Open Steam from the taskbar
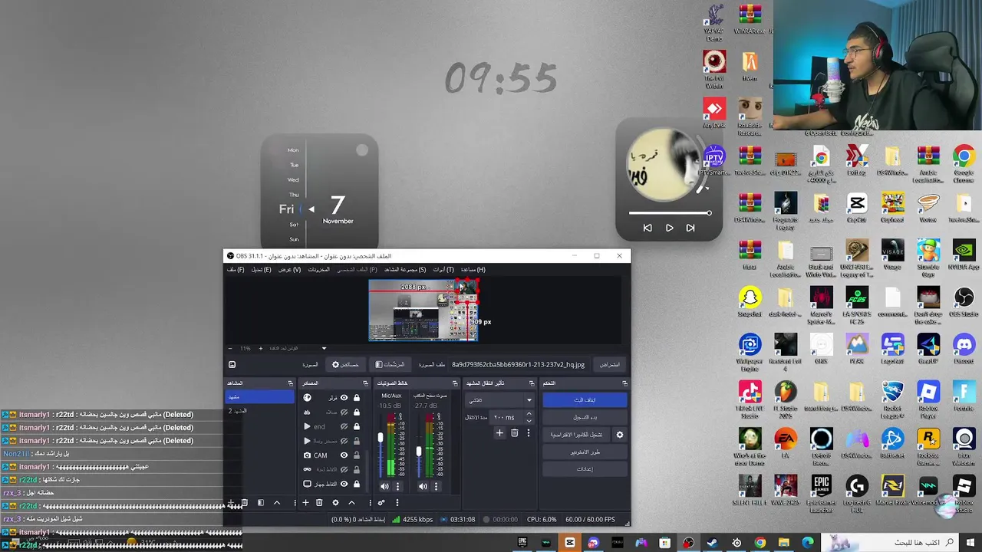Screen dimensions: 982x552 [712, 543]
